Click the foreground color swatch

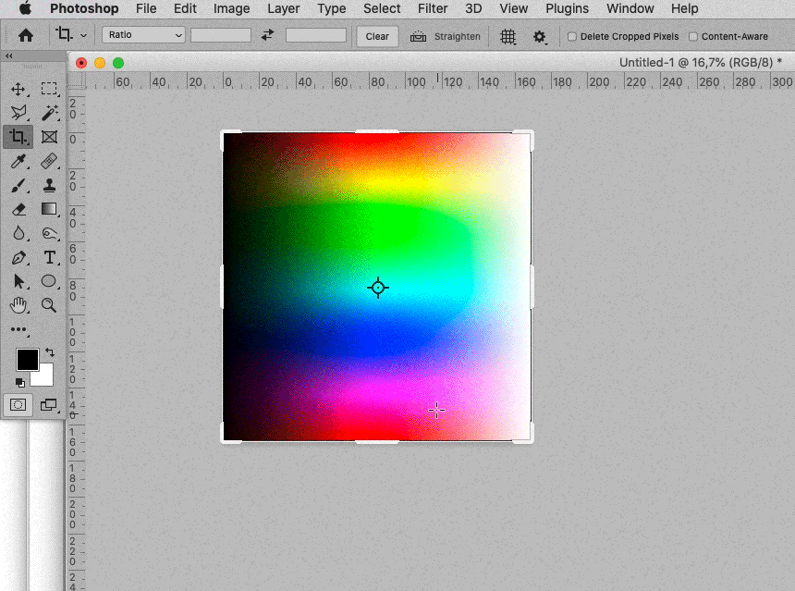click(x=27, y=361)
